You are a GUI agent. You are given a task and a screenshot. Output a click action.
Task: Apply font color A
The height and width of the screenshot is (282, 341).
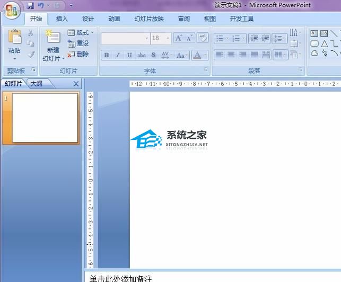click(x=197, y=55)
